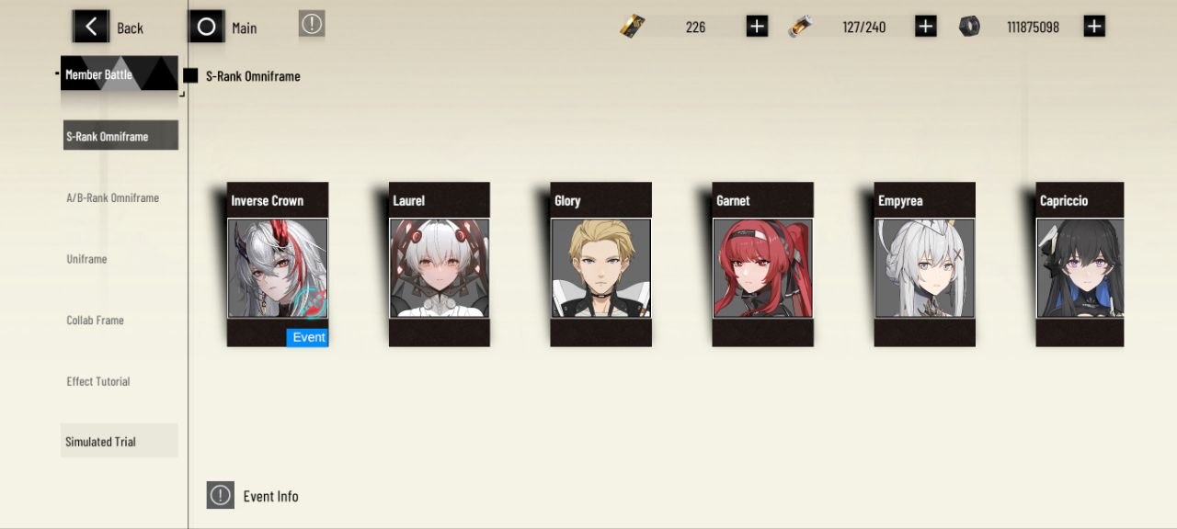Select the Member Battle header
This screenshot has height=529, width=1177.
point(120,73)
